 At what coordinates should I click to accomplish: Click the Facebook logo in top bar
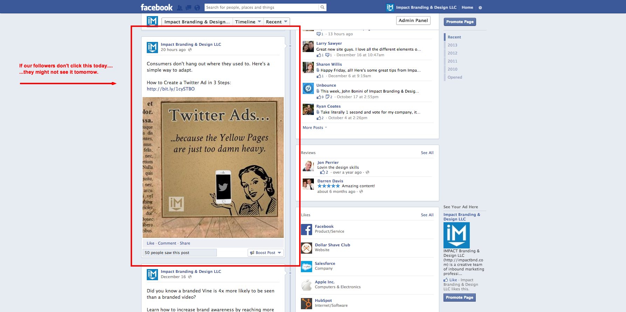pos(157,7)
